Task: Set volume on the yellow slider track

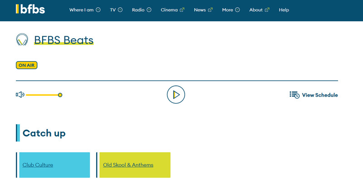Action: tap(42, 95)
